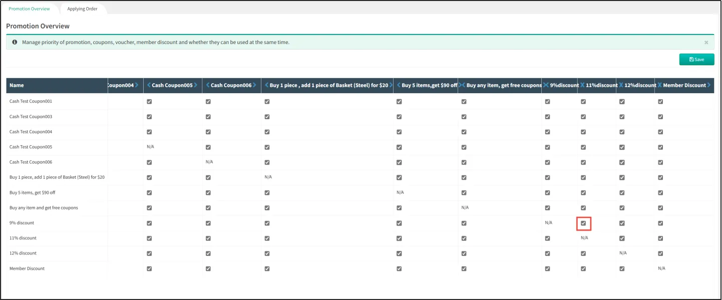Toggle Member Discount row checkbox under 12%discount

click(x=622, y=269)
